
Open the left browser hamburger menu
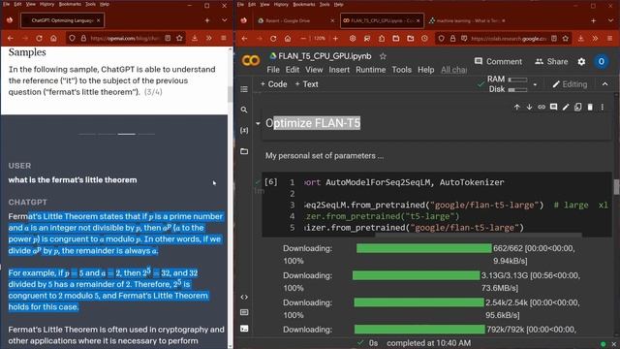pos(224,39)
